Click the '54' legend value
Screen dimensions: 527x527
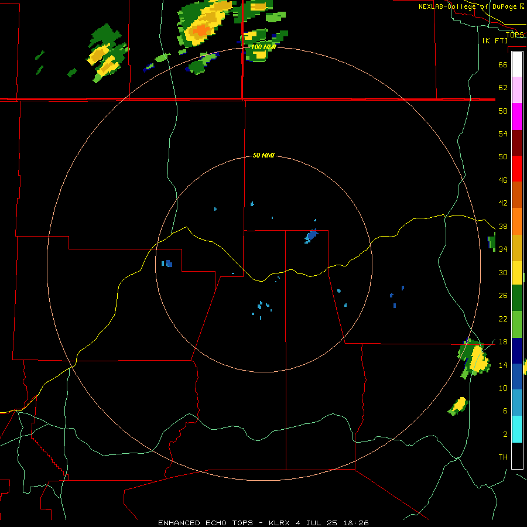[x=503, y=134]
